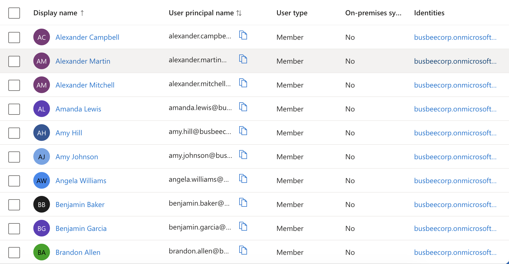The image size is (509, 264).
Task: Click Amanda Lewis's busbeecorp.onmicrosoft identity link
Action: [x=455, y=109]
